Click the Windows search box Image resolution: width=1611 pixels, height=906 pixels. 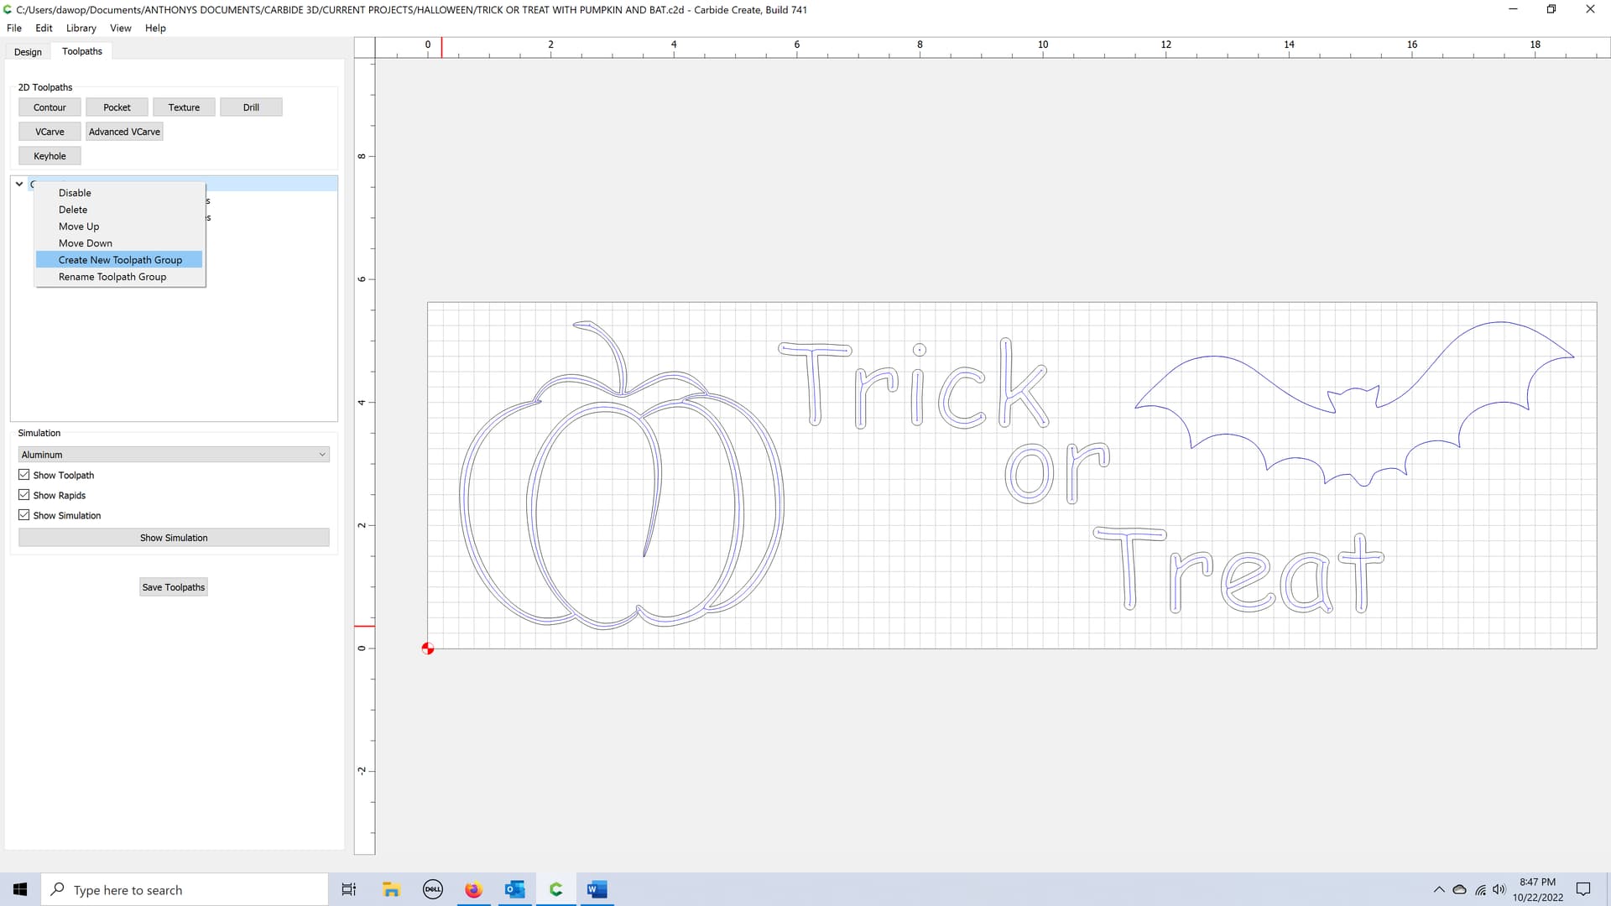click(185, 889)
